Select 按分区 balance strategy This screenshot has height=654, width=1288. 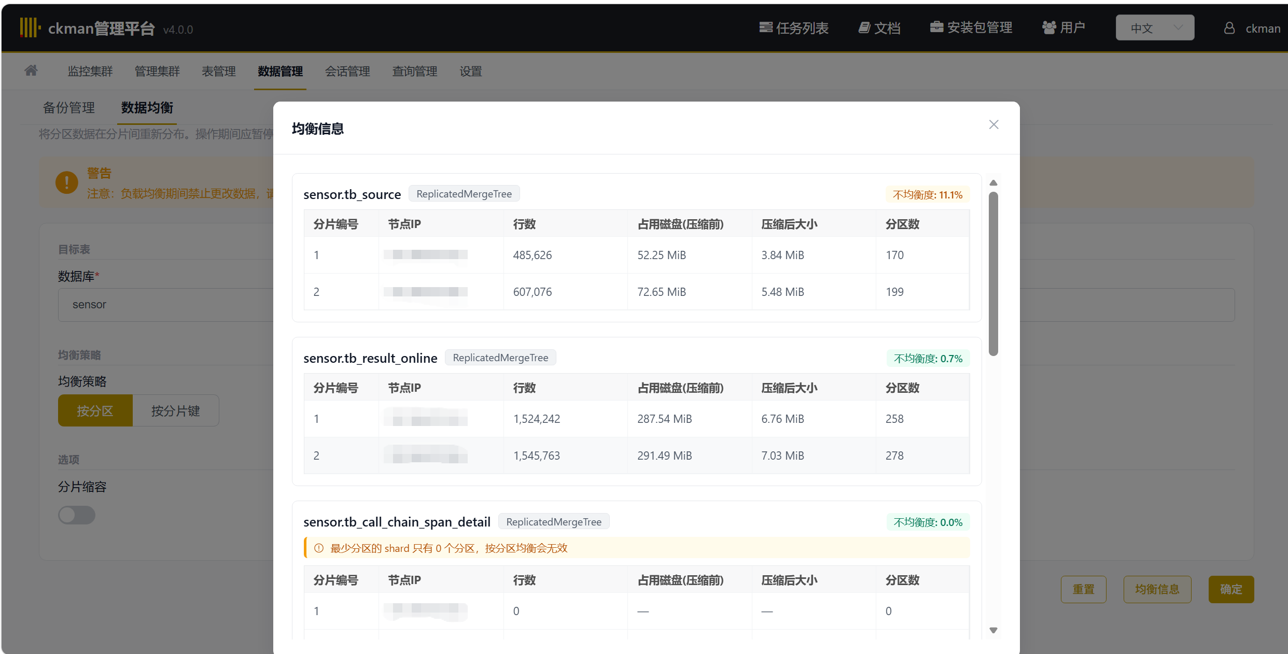pyautogui.click(x=95, y=411)
